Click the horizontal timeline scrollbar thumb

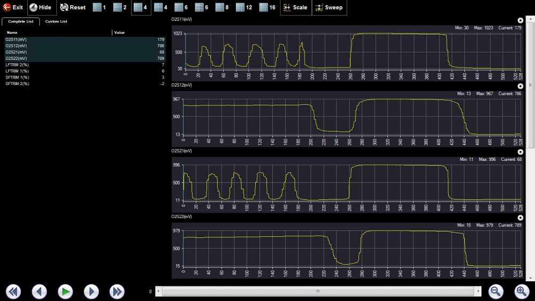click(x=318, y=291)
